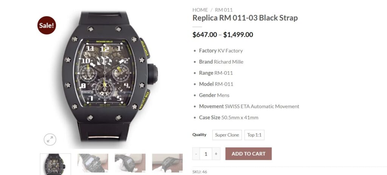Screen dimensions: 387x175
Task: Select the Super Clone quality option
Action: (227, 135)
